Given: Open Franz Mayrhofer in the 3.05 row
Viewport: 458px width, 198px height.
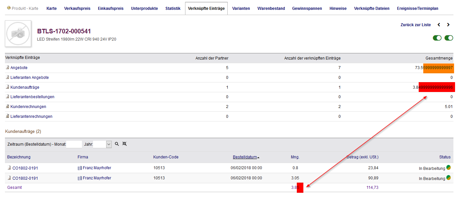Looking at the screenshot, I should pyautogui.click(x=97, y=178).
